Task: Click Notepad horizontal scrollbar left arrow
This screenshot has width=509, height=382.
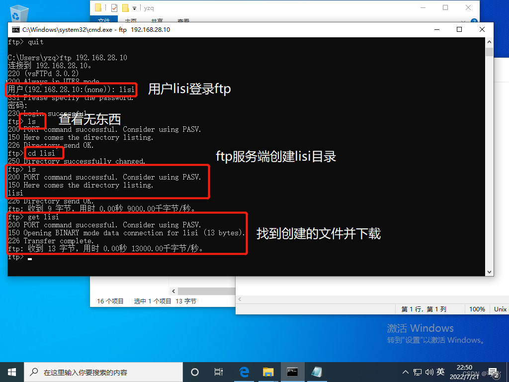Action: coord(240,299)
